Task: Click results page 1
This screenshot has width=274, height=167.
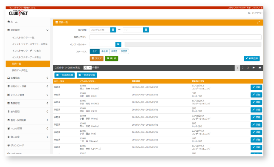Action: [x=237, y=68]
